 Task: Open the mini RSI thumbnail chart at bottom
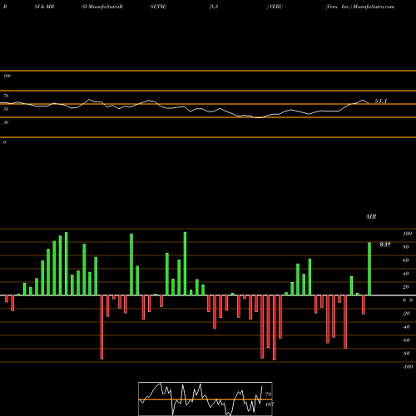pyautogui.click(x=206, y=399)
